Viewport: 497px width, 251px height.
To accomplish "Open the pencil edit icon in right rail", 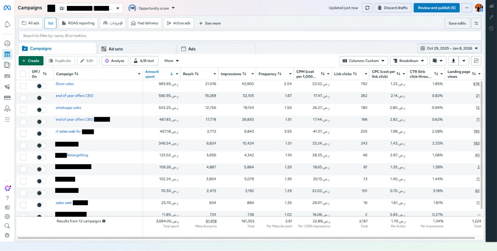I will coord(491,17).
